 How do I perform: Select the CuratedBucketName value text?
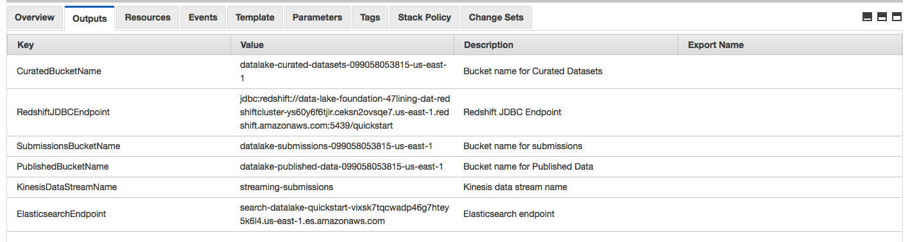pos(343,71)
